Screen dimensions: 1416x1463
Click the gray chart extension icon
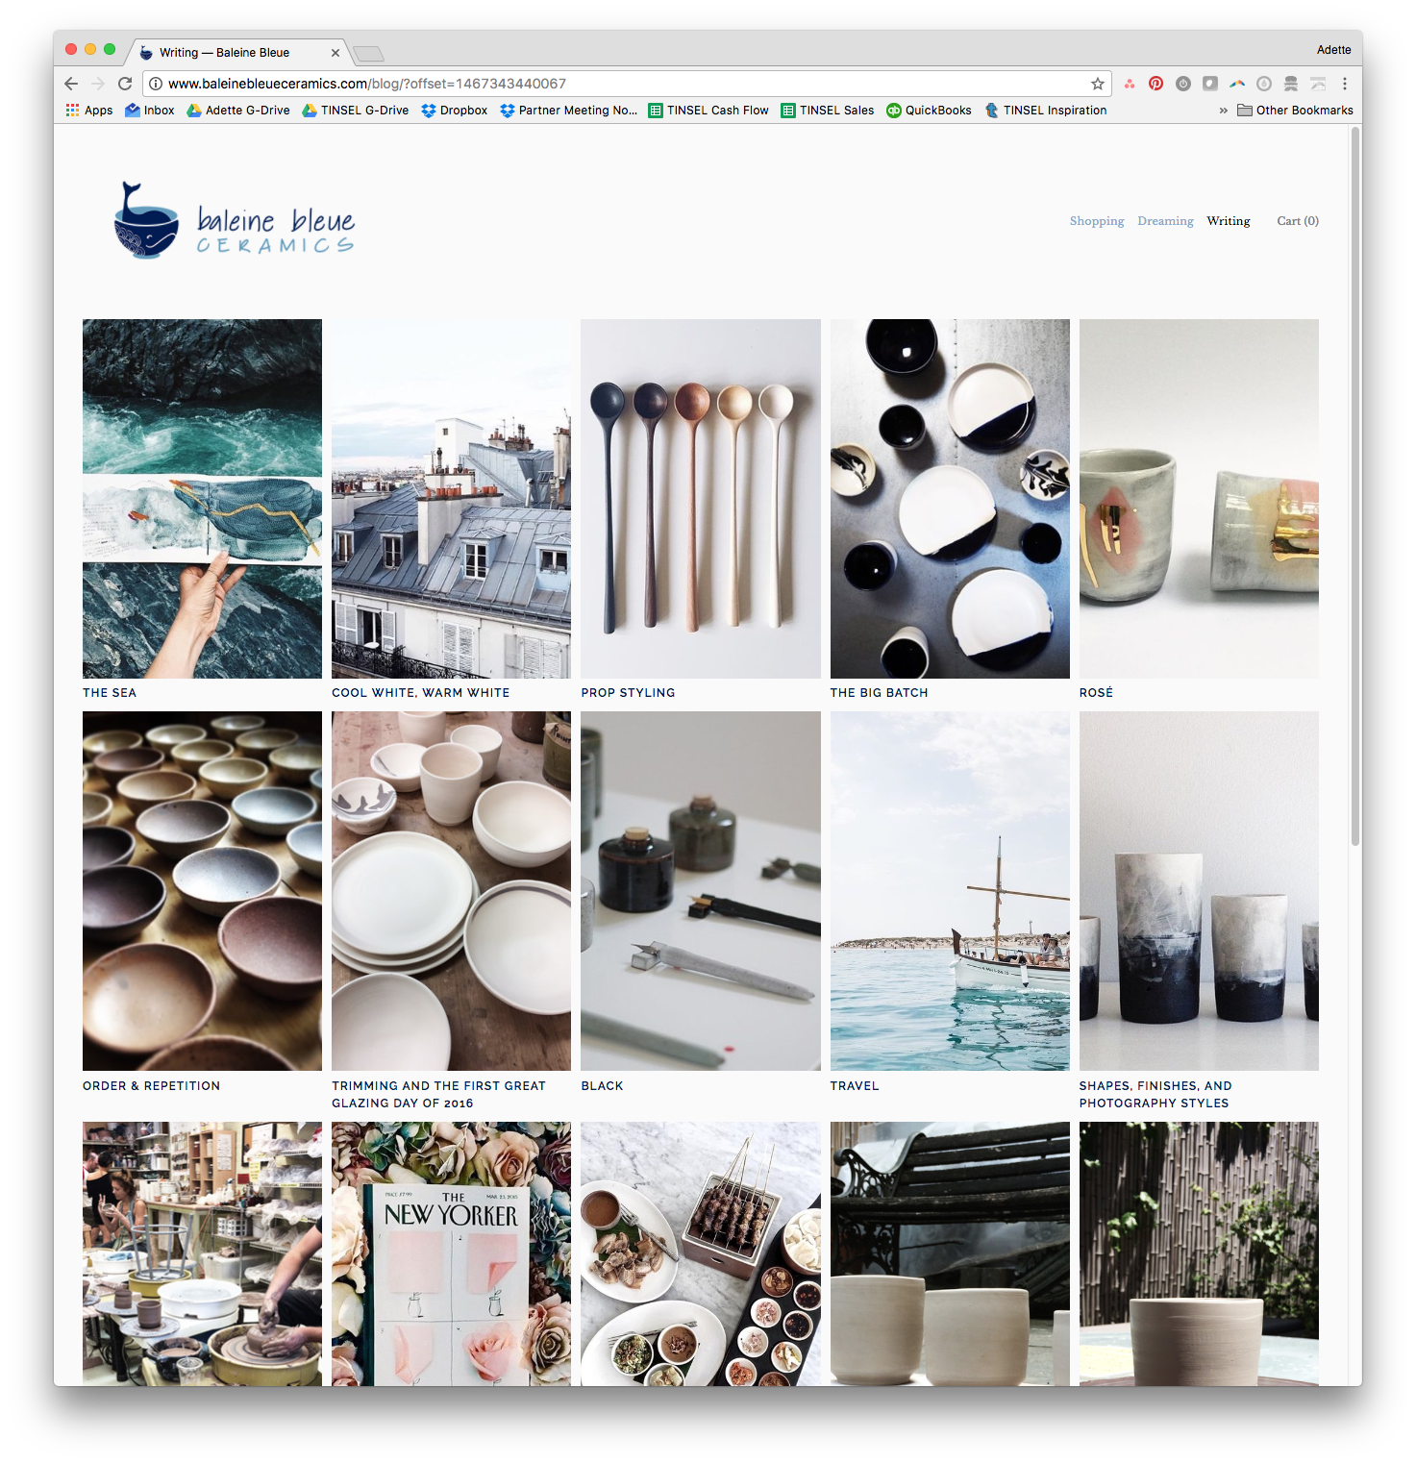click(1318, 84)
